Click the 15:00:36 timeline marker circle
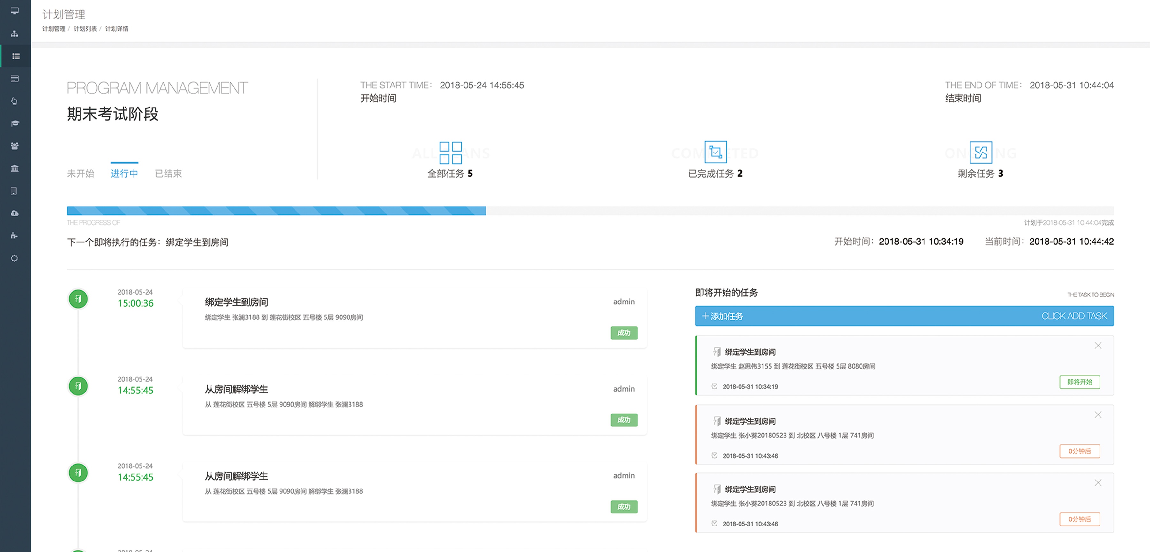 pos(78,299)
